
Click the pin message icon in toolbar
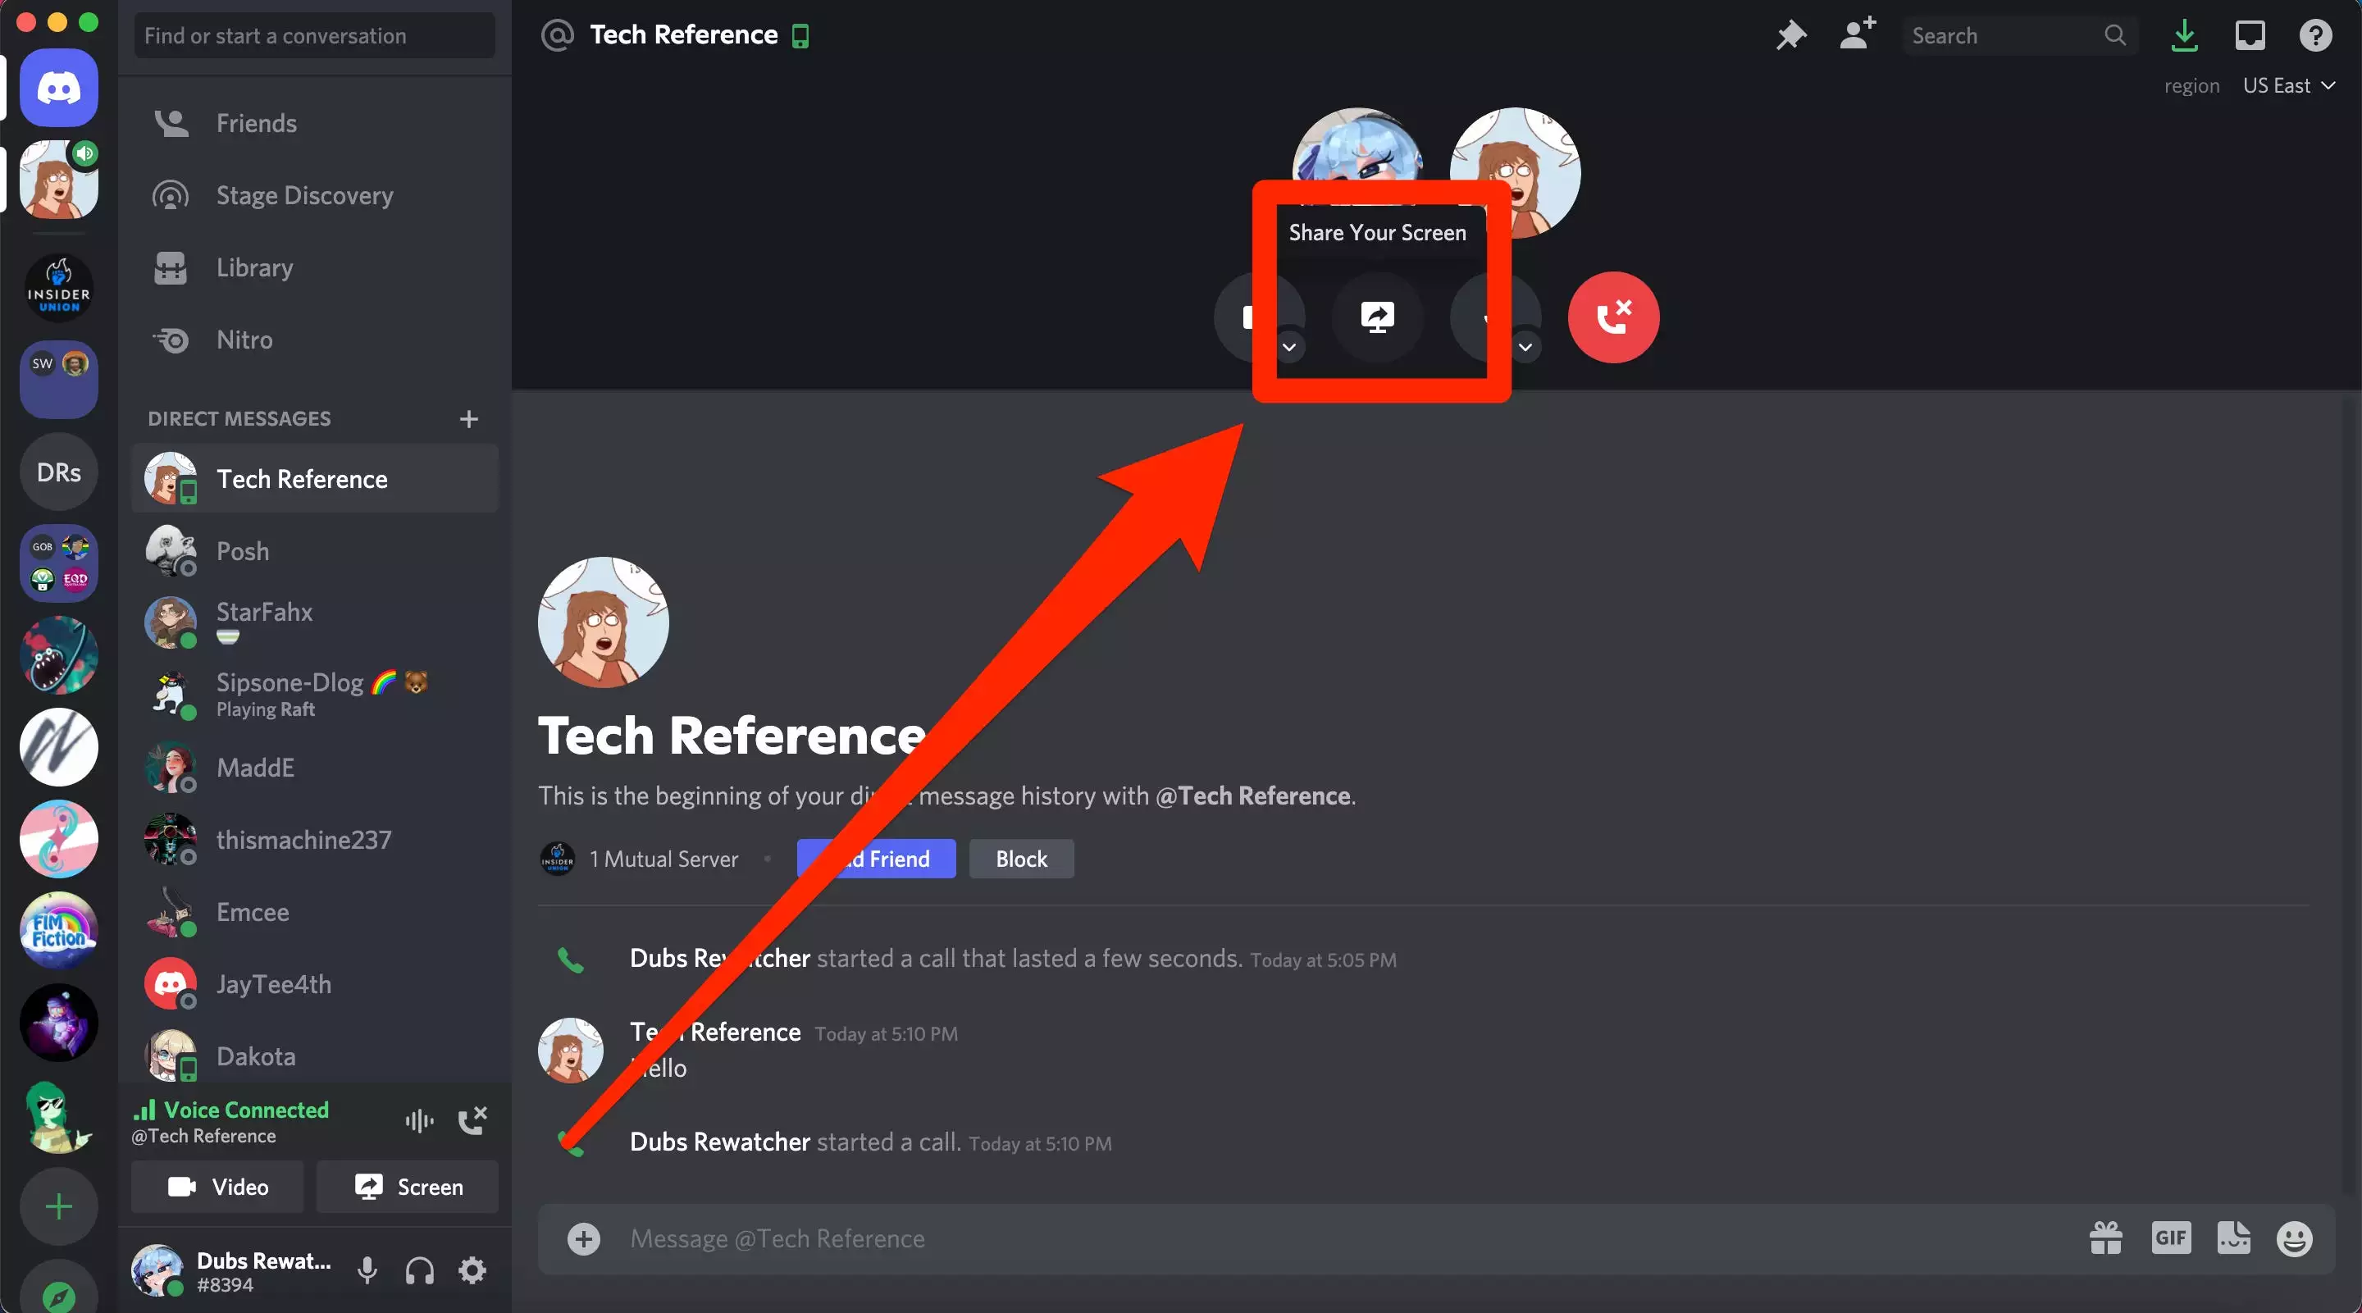click(x=1791, y=35)
